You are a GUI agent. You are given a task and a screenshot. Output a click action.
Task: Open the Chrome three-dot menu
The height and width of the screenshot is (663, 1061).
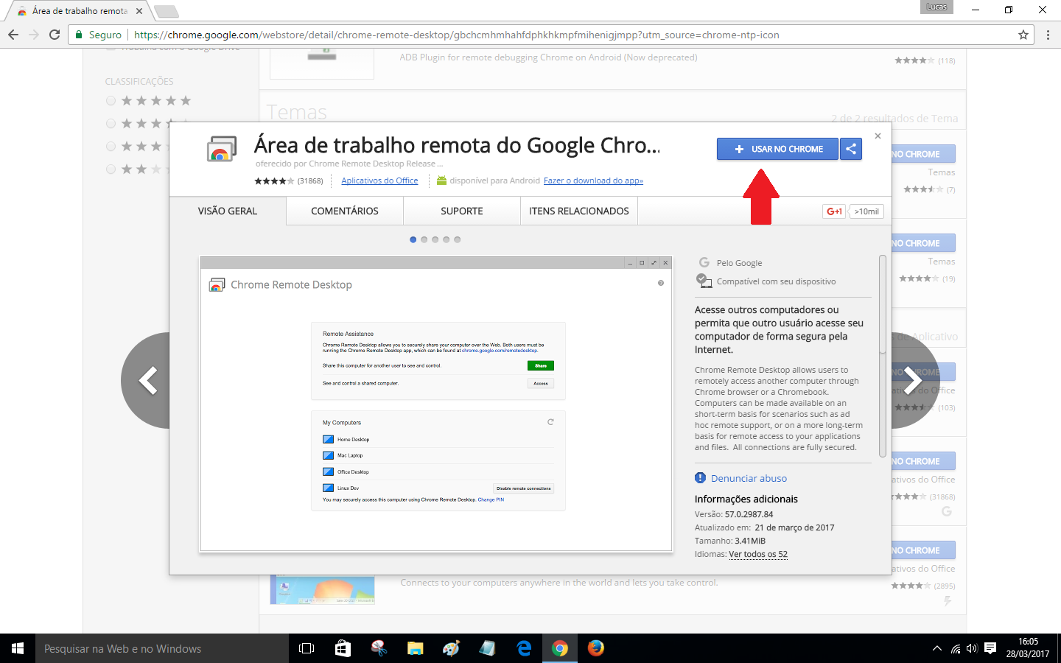coord(1048,35)
